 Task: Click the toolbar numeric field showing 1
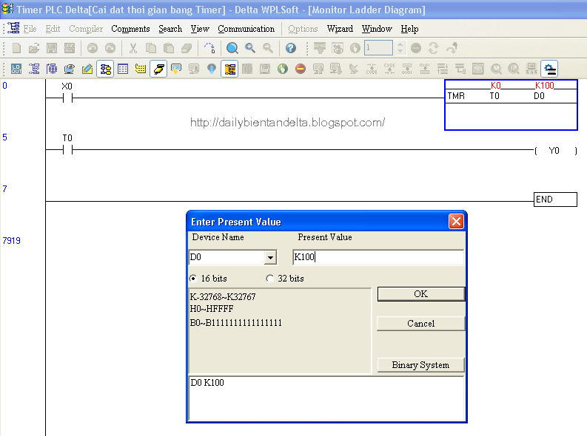click(378, 48)
